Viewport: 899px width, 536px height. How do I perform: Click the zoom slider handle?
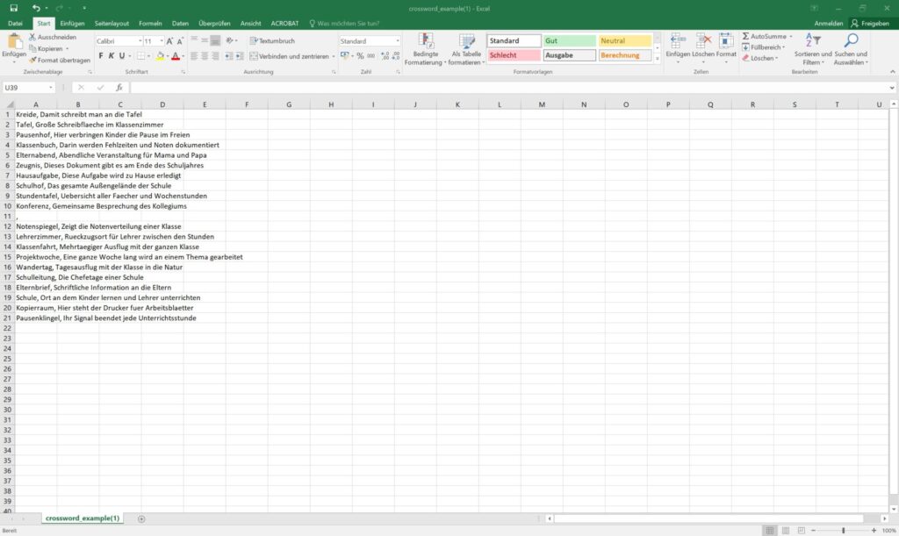click(x=844, y=531)
